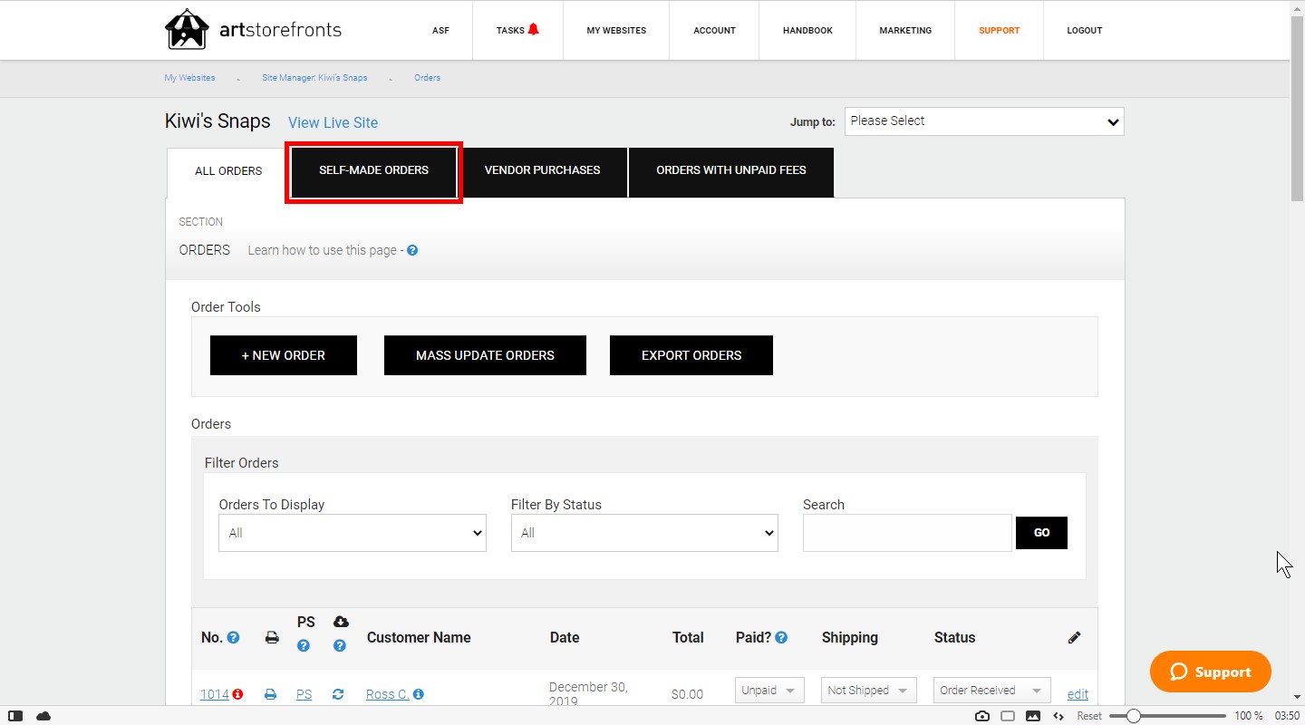Expand the Orders To Display dropdown
The image size is (1305, 725).
coord(352,533)
